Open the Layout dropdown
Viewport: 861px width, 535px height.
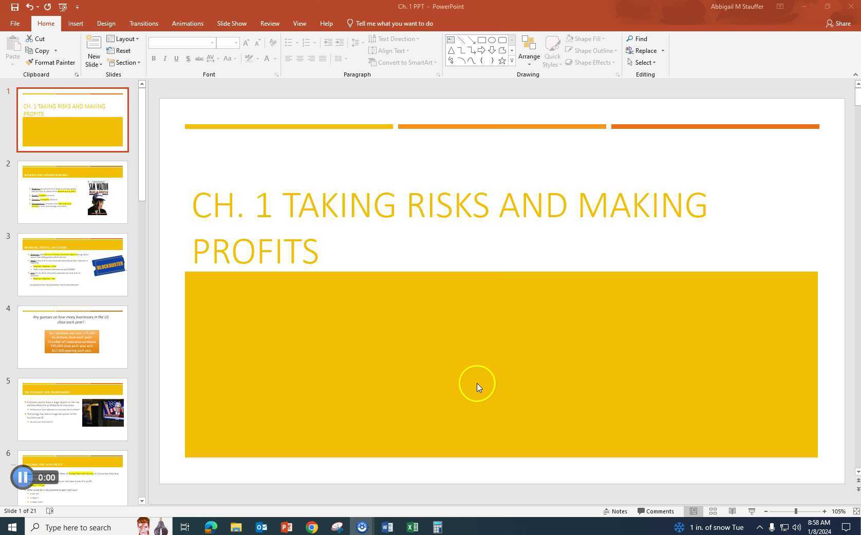(123, 39)
